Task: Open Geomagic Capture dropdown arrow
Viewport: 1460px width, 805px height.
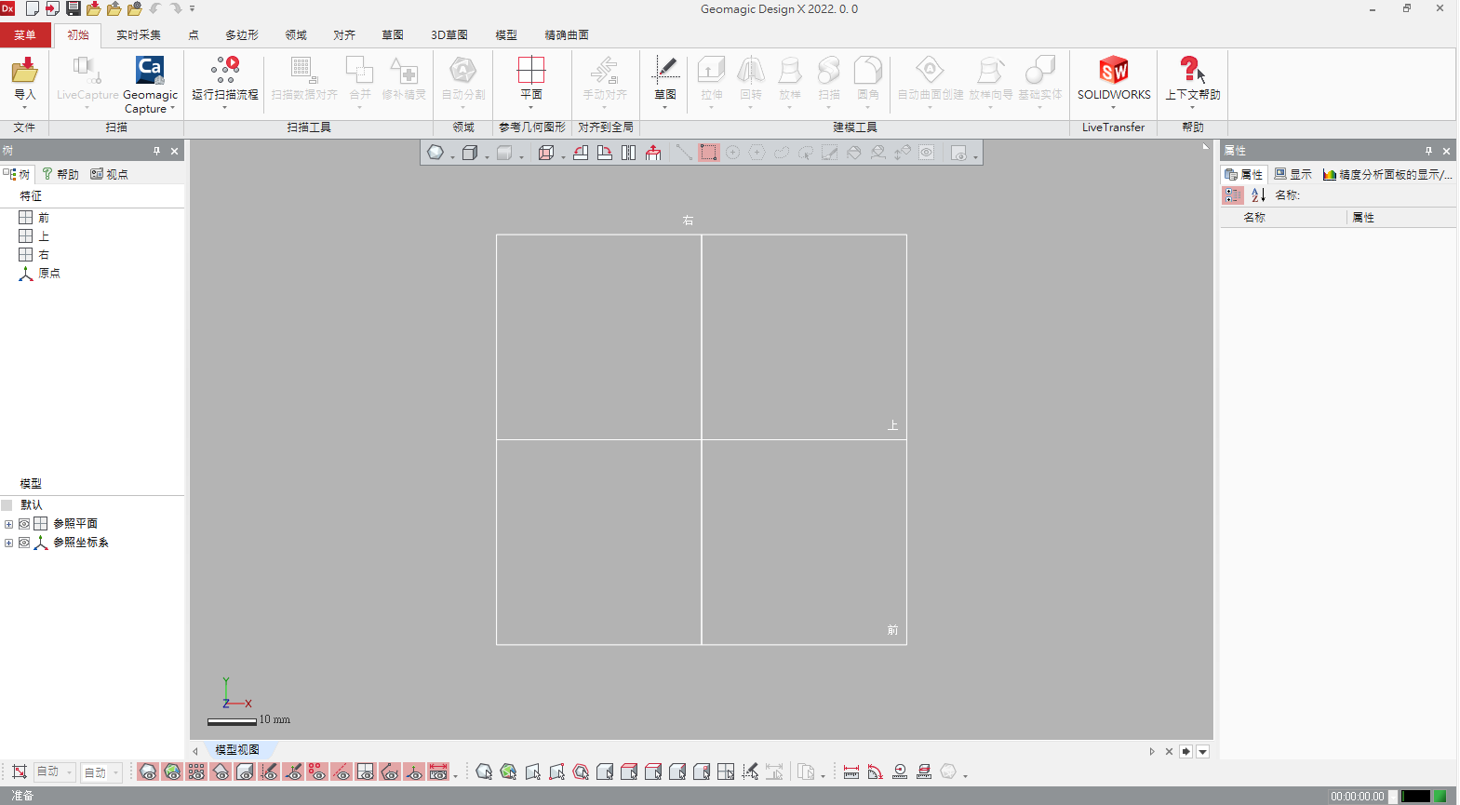Action: [172, 108]
